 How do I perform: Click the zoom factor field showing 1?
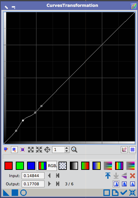tap(59, 150)
